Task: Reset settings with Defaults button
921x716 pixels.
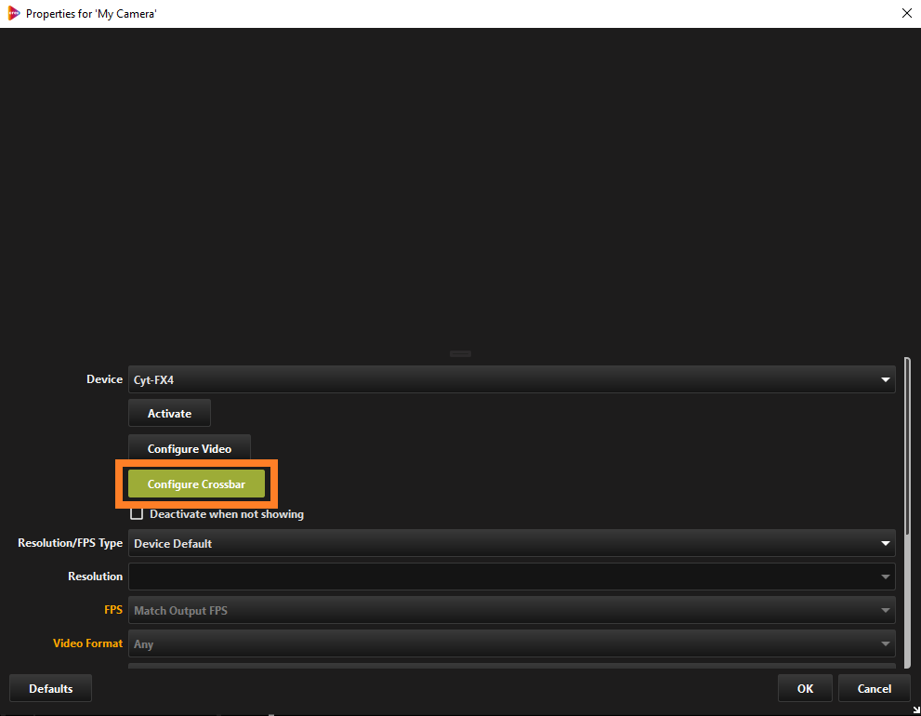Action: pyautogui.click(x=50, y=688)
